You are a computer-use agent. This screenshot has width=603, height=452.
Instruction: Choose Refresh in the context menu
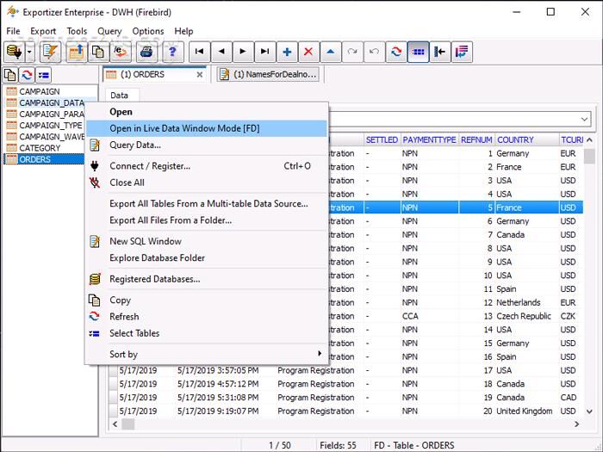tap(207, 317)
